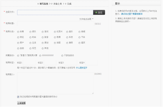Pick the 汽车 category radio button

pyautogui.click(x=79, y=37)
